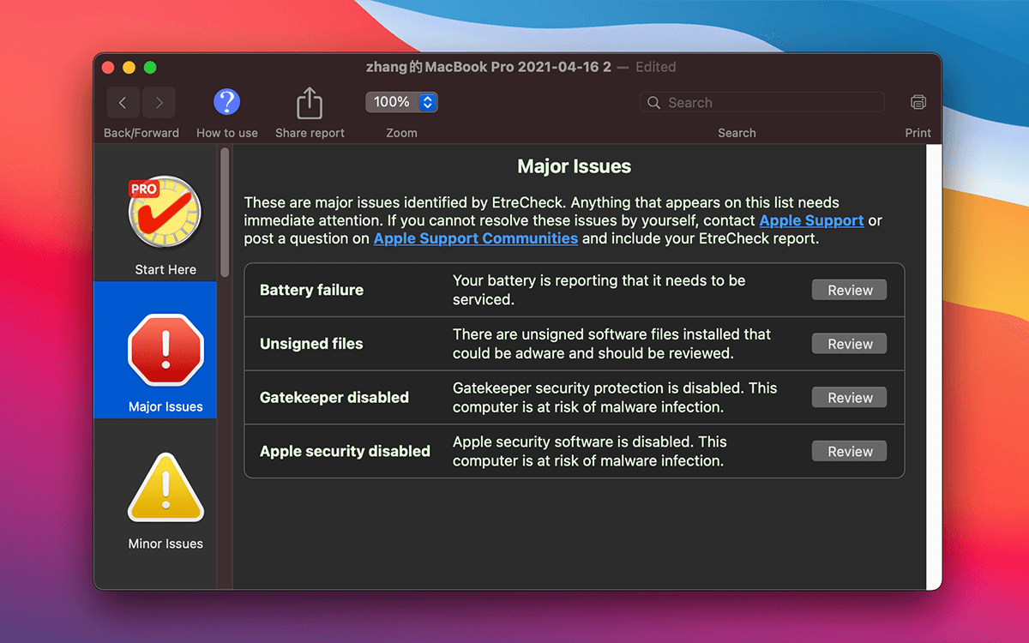
Task: Go back with the Back arrow
Action: [123, 103]
